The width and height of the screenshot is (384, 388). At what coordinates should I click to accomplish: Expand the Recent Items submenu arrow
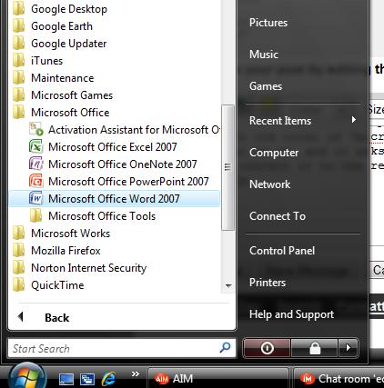354,120
